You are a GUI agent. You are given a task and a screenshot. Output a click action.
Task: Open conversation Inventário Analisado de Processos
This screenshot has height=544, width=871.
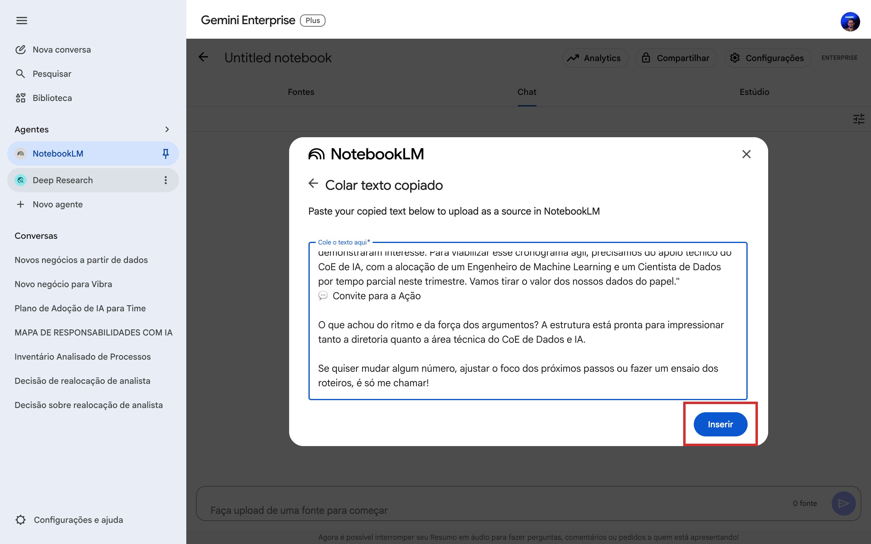pos(83,357)
